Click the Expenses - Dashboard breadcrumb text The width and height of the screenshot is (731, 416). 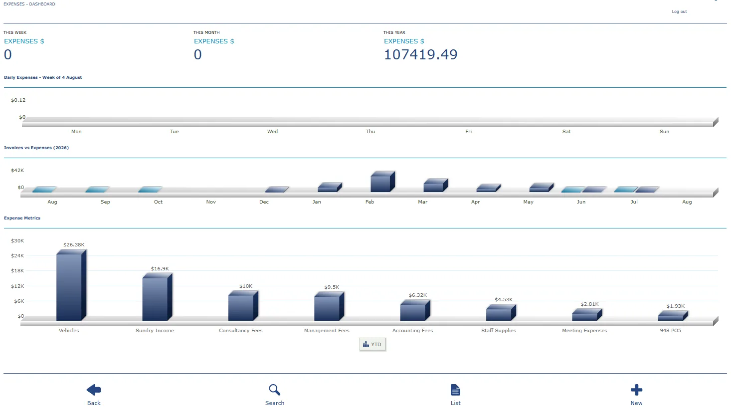pos(29,4)
